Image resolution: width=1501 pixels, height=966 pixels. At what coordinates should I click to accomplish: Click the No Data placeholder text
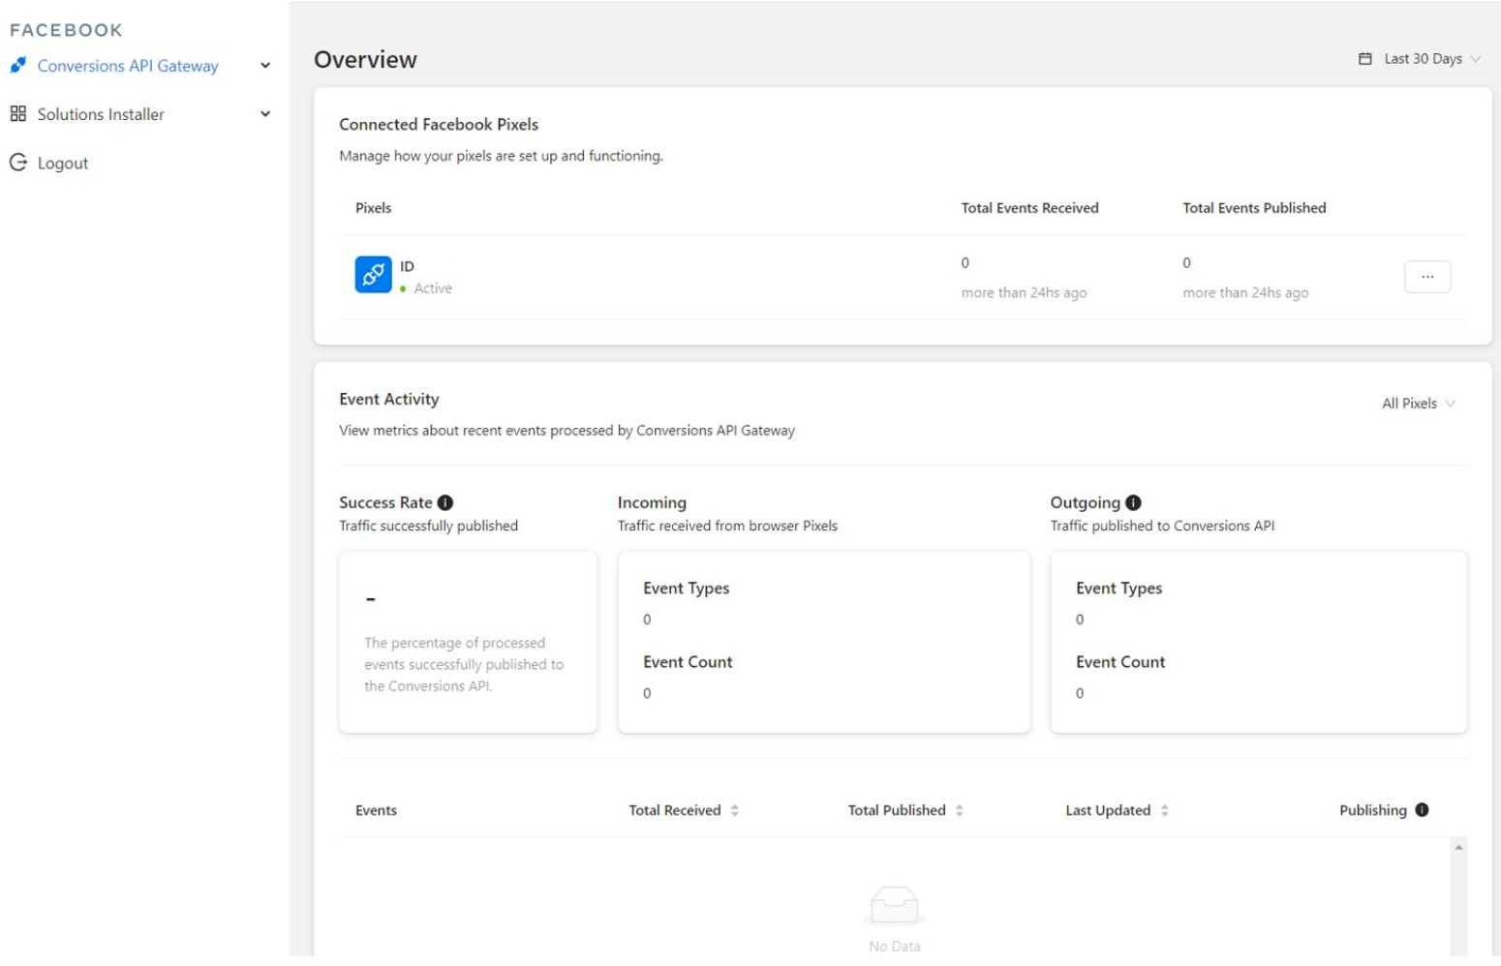pos(894,946)
